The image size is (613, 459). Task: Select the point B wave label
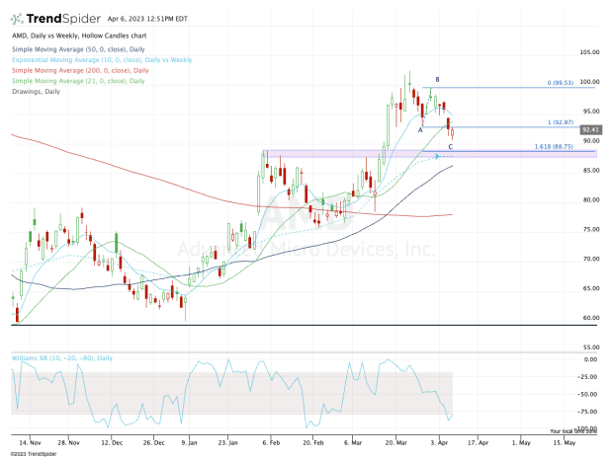point(437,79)
